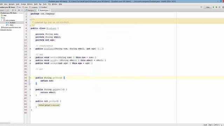Select the Main class in project tree
Screen dimensions: 224x126
pos(10,25)
